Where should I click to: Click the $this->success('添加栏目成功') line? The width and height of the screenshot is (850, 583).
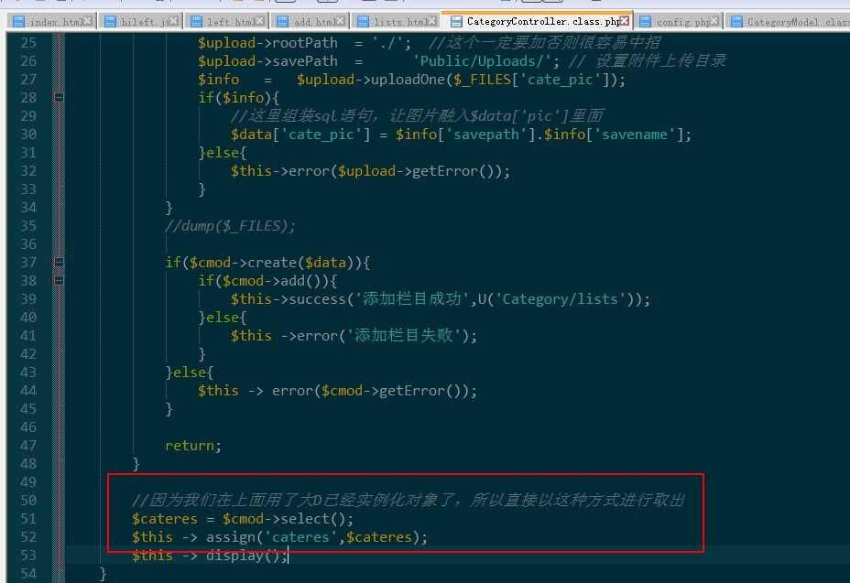[x=441, y=299]
